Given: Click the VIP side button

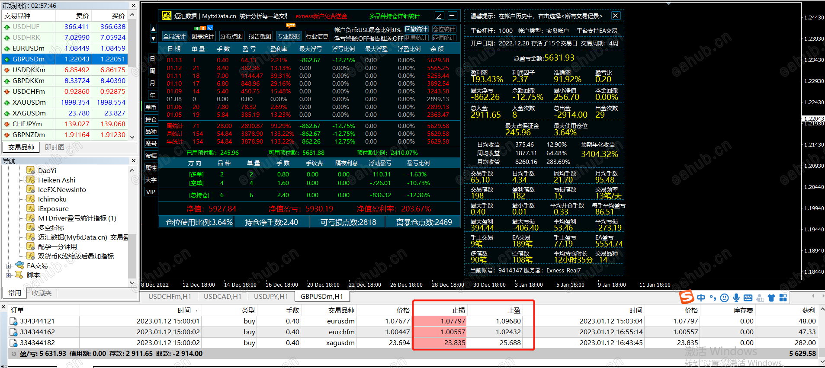Looking at the screenshot, I should click(x=151, y=192).
